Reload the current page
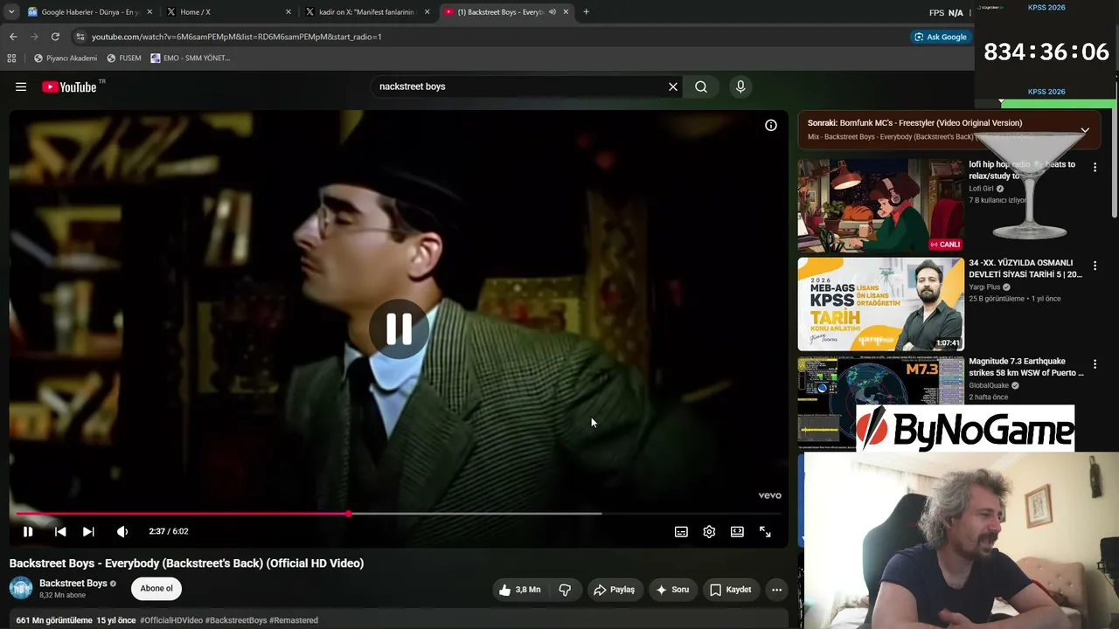Viewport: 1119px width, 629px height. (x=55, y=37)
